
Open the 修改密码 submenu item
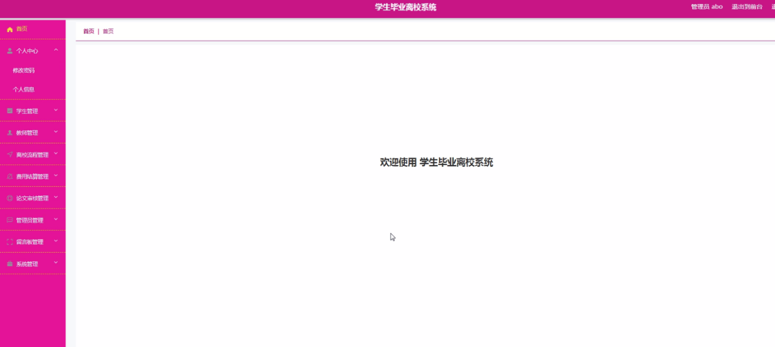(24, 71)
